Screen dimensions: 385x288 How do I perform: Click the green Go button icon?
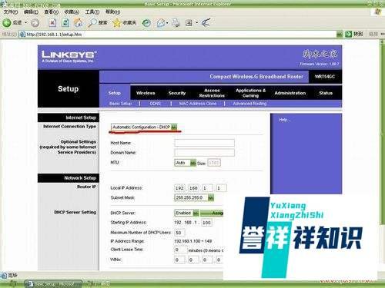(x=348, y=34)
